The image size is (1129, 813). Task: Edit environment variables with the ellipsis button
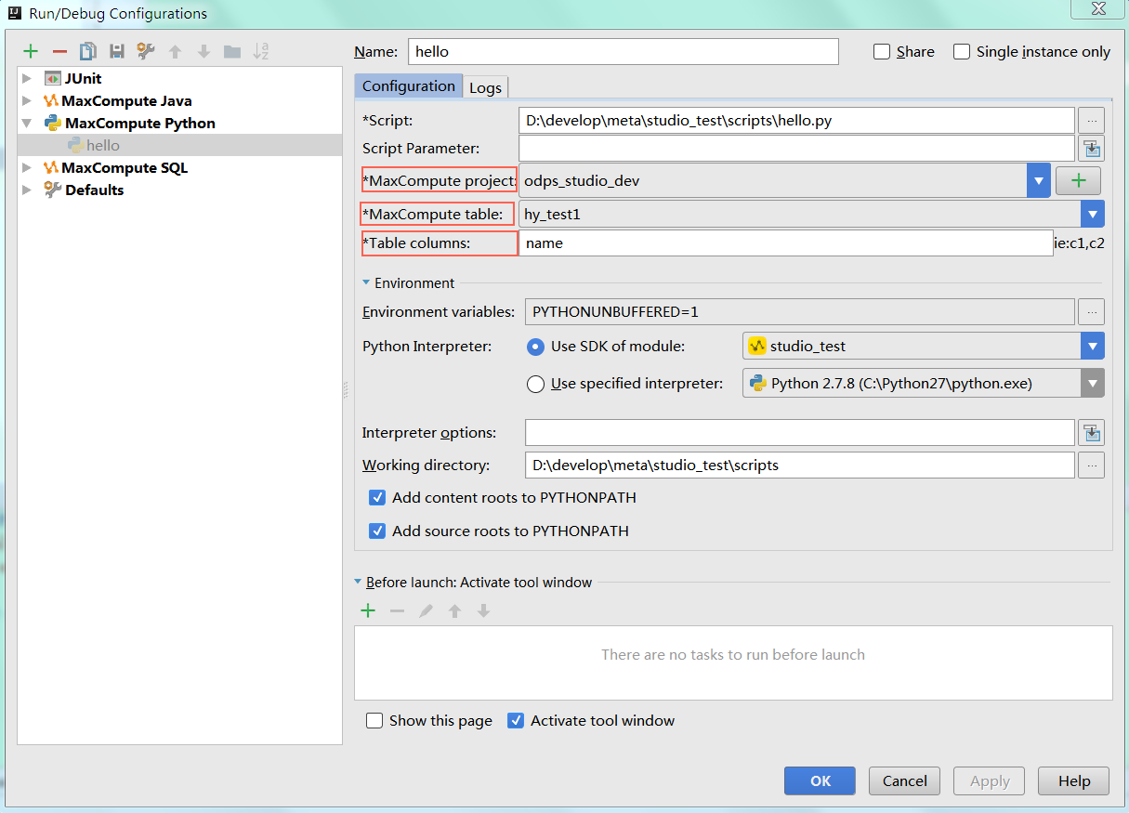point(1091,312)
